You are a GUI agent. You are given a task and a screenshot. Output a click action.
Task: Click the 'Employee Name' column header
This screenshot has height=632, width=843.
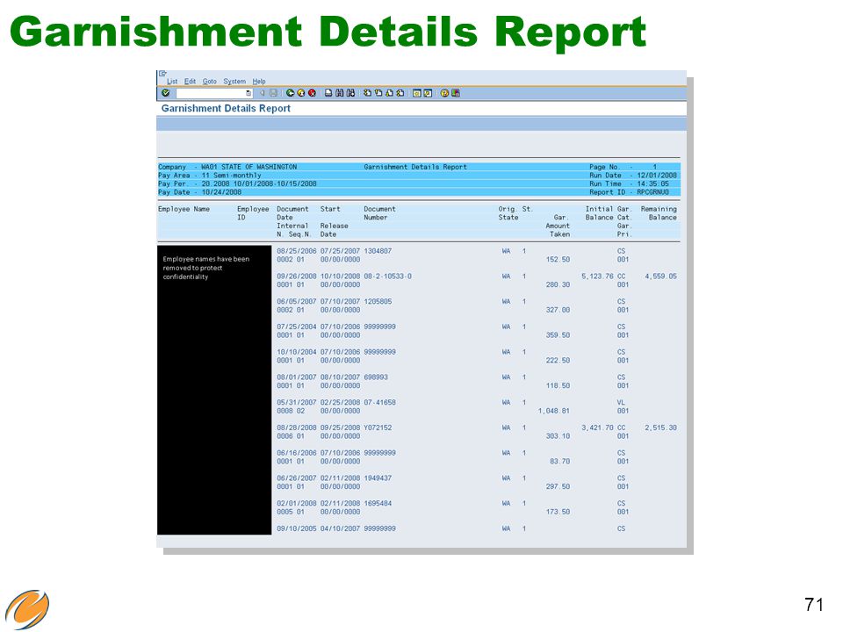(184, 209)
